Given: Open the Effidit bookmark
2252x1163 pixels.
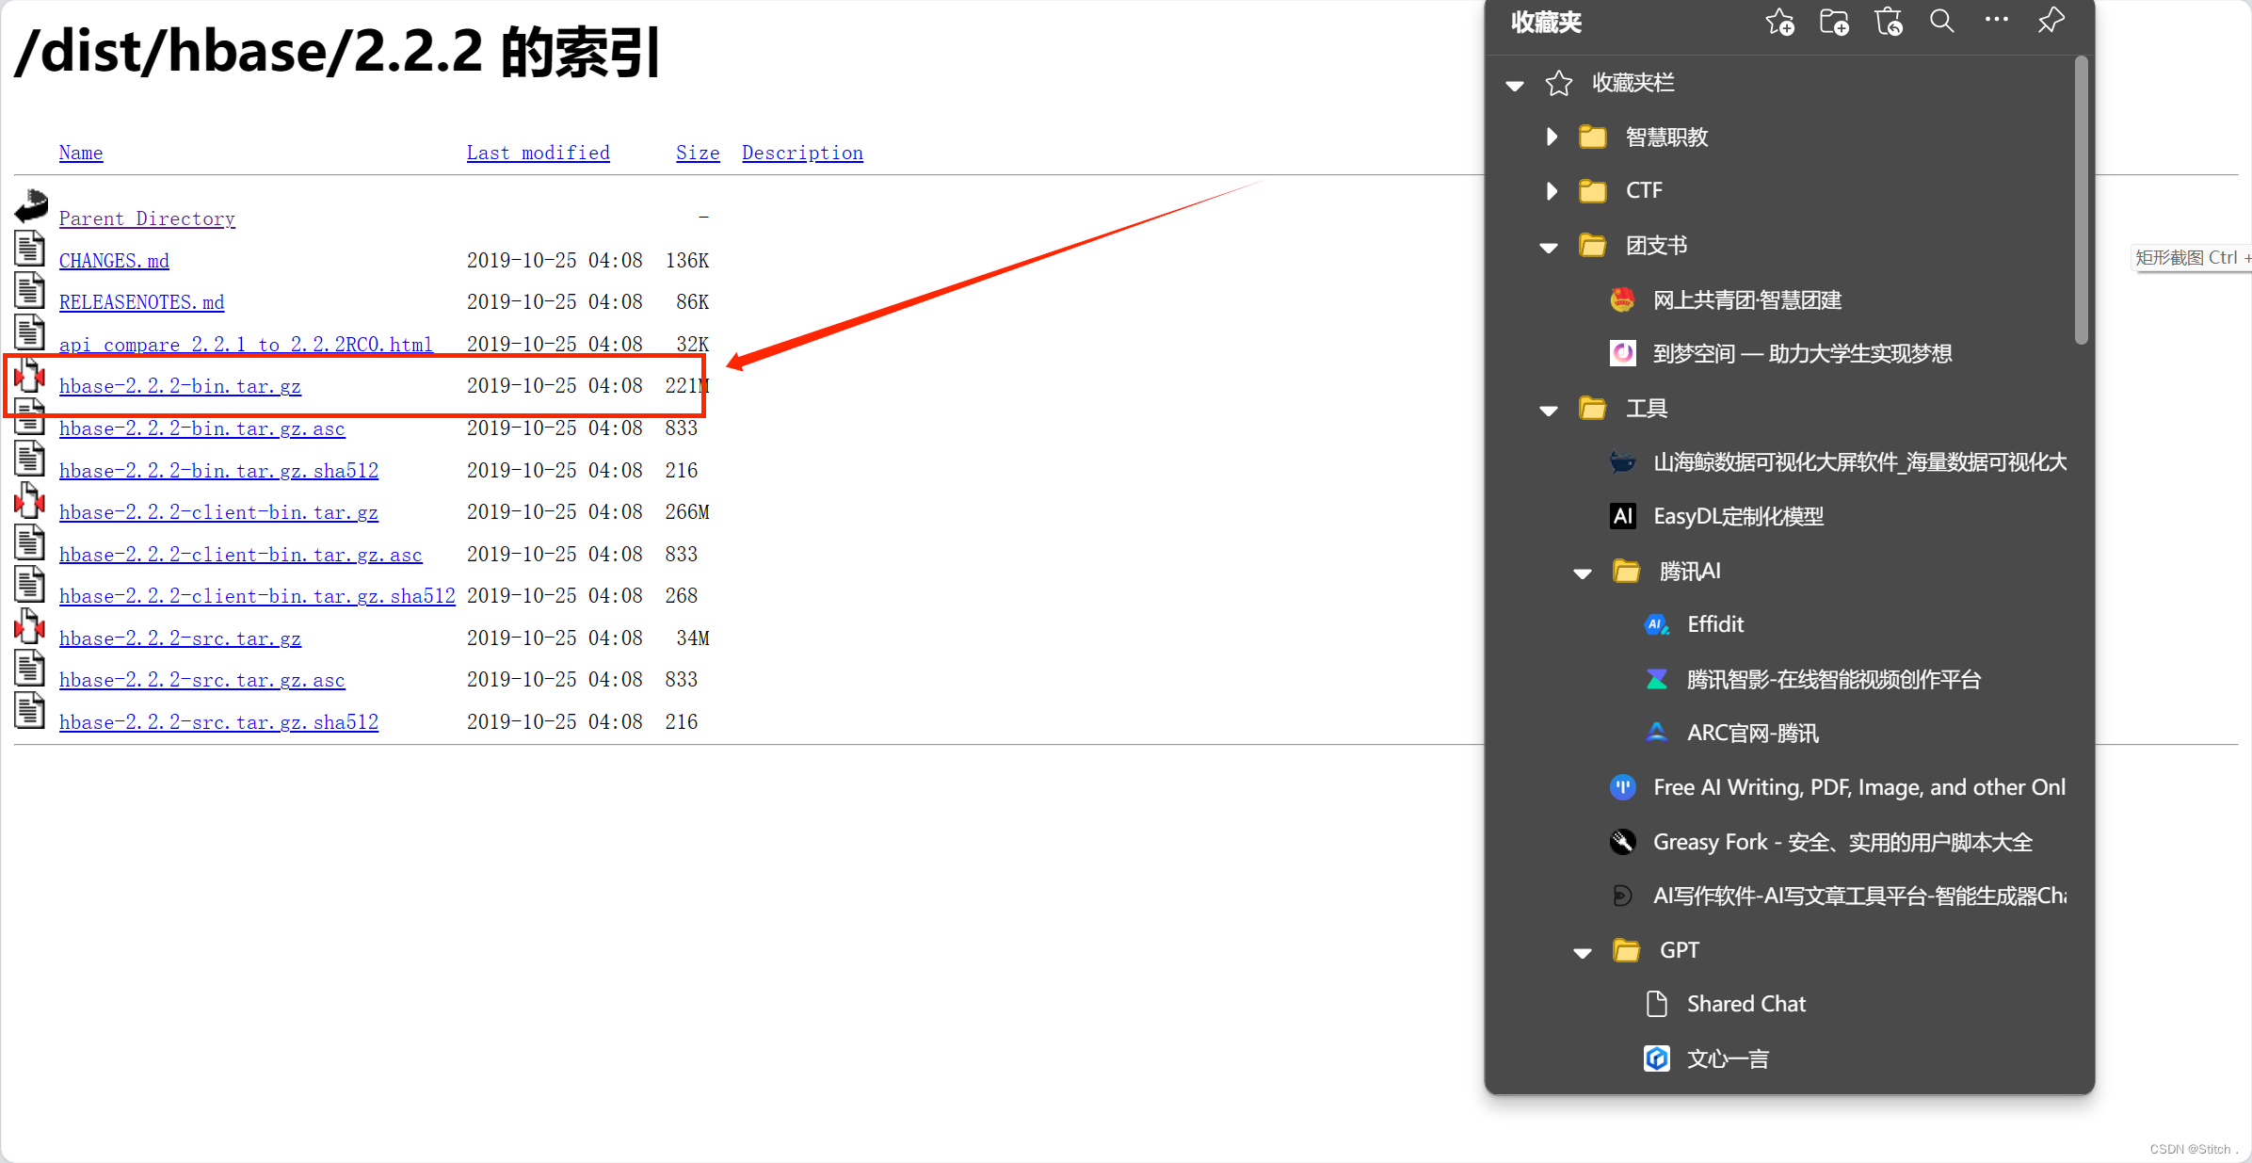Looking at the screenshot, I should tap(1714, 623).
